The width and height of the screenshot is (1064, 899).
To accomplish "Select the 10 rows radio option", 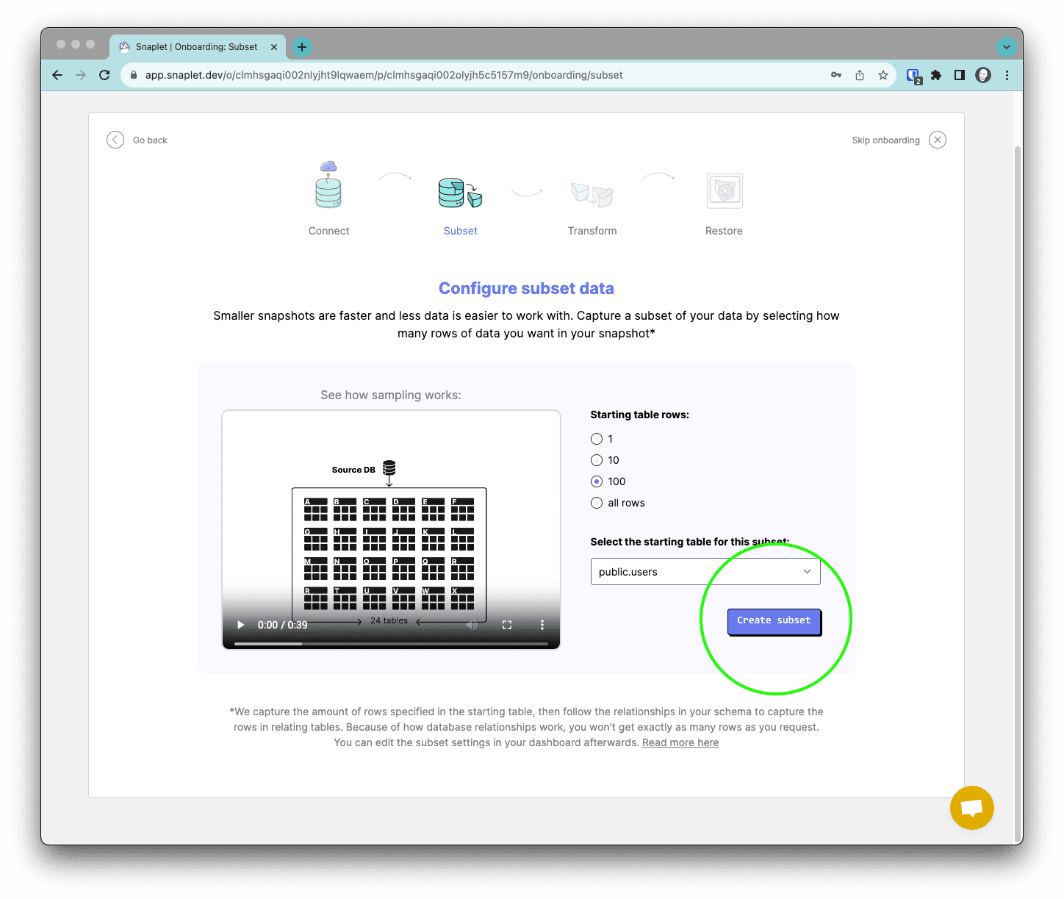I will click(597, 460).
